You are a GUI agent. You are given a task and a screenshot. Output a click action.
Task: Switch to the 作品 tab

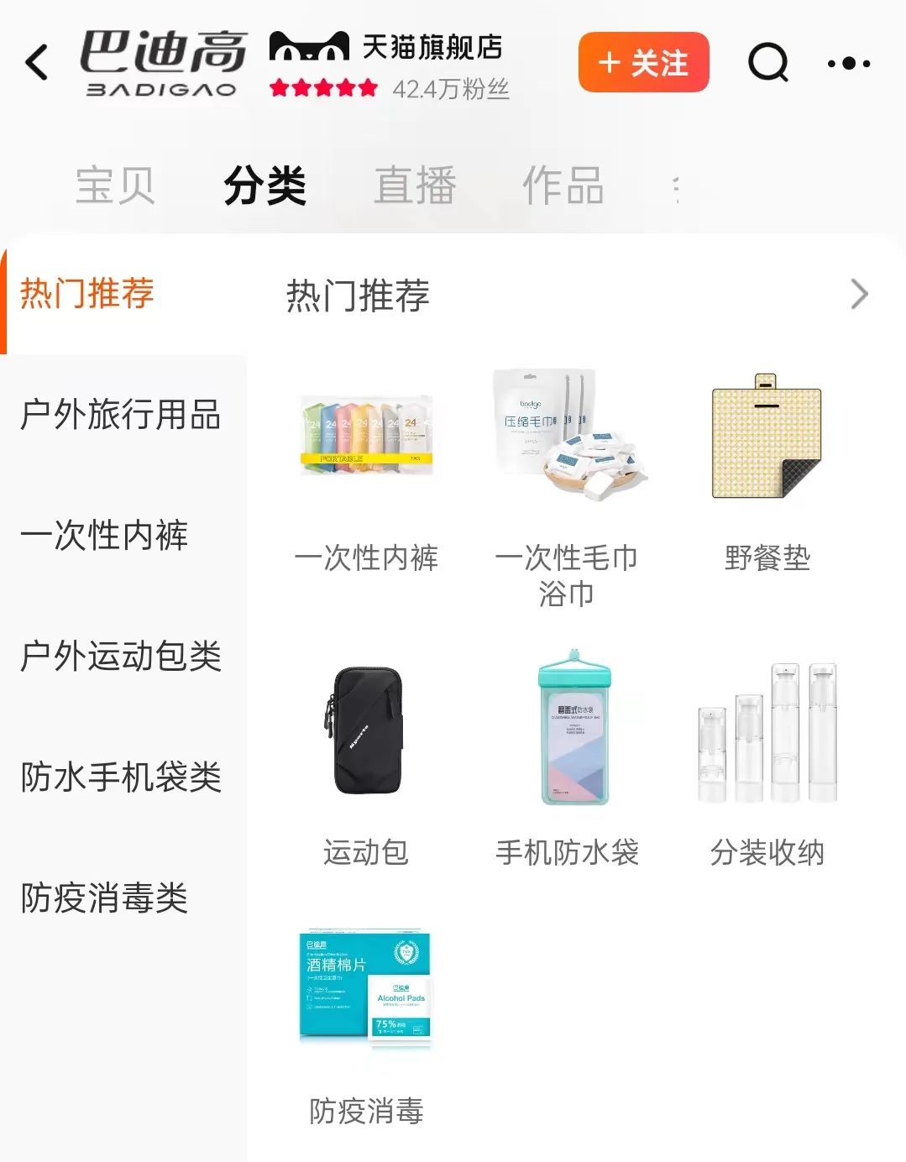pos(563,186)
